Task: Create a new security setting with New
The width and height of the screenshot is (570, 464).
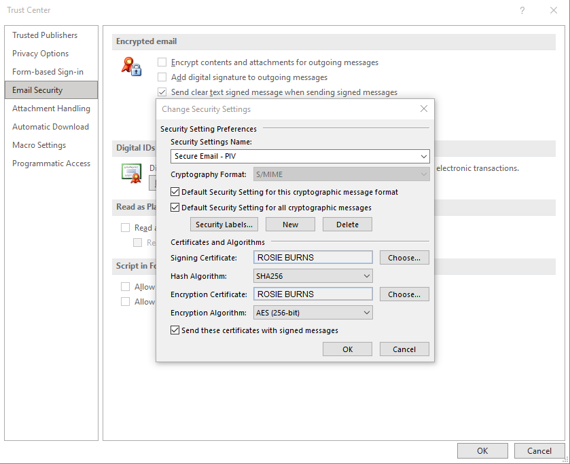Action: coord(290,224)
